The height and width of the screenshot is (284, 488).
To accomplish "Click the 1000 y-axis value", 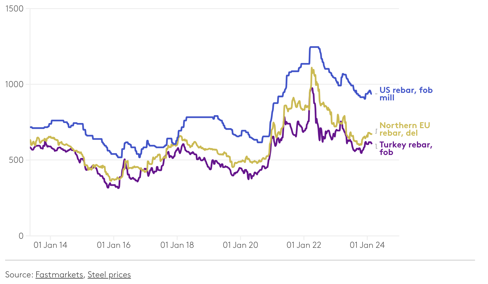I will point(14,84).
